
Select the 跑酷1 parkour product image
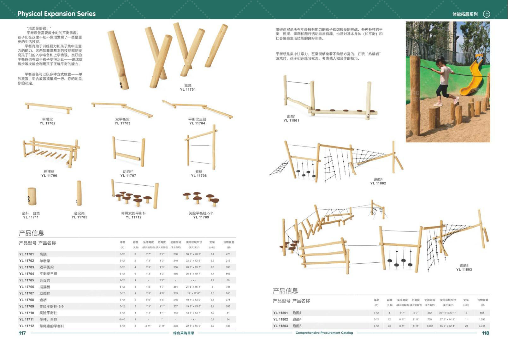pyautogui.click(x=330, y=98)
